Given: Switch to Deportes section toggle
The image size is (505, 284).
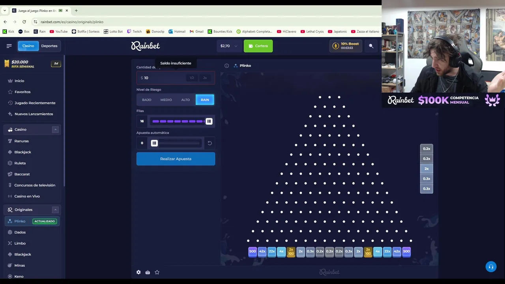Looking at the screenshot, I should (x=49, y=46).
